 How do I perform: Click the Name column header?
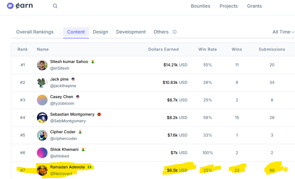(x=43, y=49)
